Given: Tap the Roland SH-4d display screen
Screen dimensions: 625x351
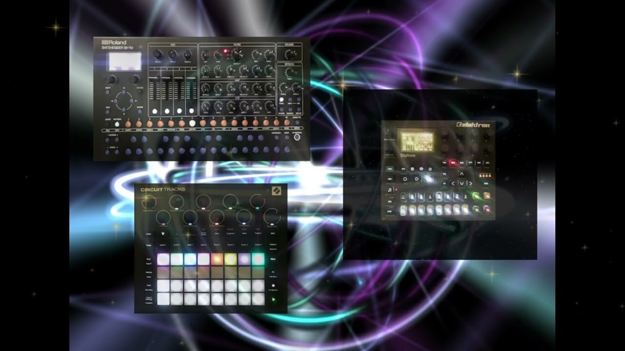Looking at the screenshot, I should click(125, 61).
